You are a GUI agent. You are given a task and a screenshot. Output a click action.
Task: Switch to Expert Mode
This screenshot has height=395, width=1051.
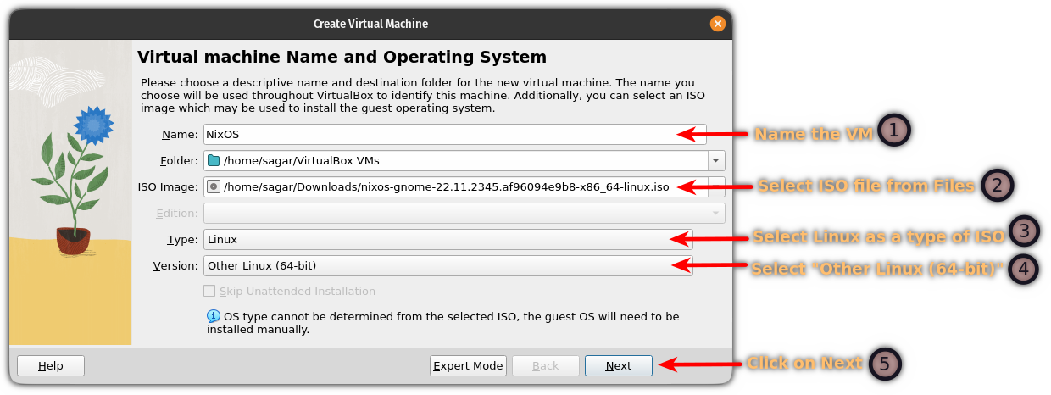(x=468, y=365)
